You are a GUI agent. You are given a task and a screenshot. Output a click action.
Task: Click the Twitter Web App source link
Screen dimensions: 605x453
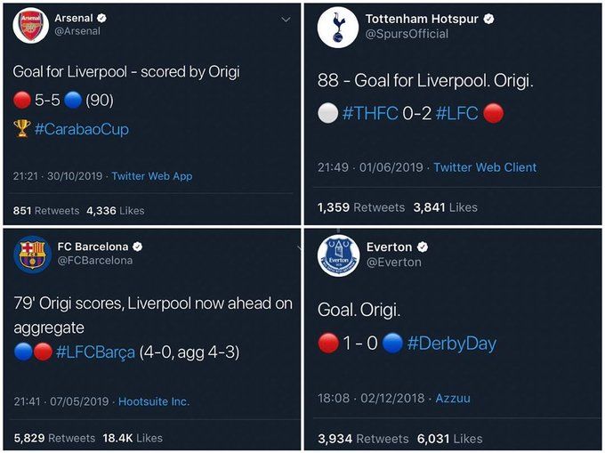click(x=151, y=176)
